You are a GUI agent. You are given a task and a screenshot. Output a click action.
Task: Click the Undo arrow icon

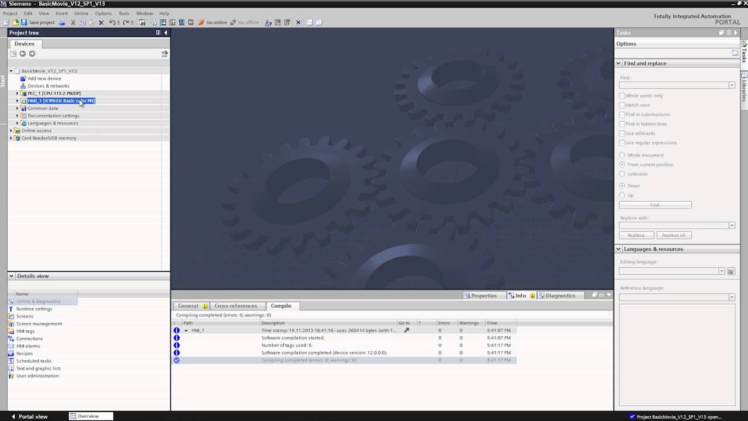[112, 22]
